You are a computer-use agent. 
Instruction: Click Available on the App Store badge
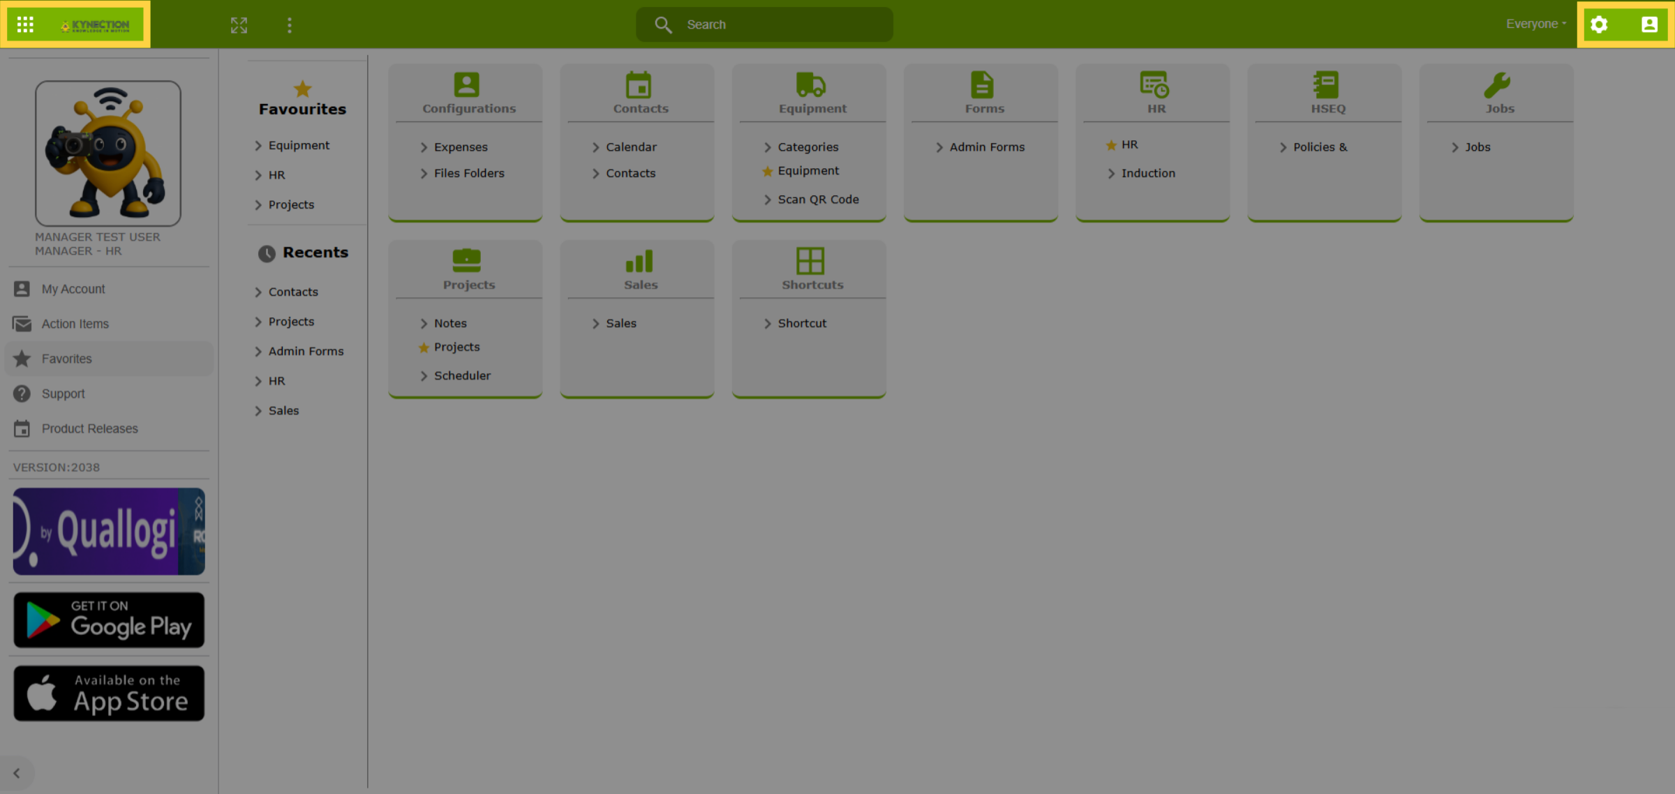(x=109, y=693)
